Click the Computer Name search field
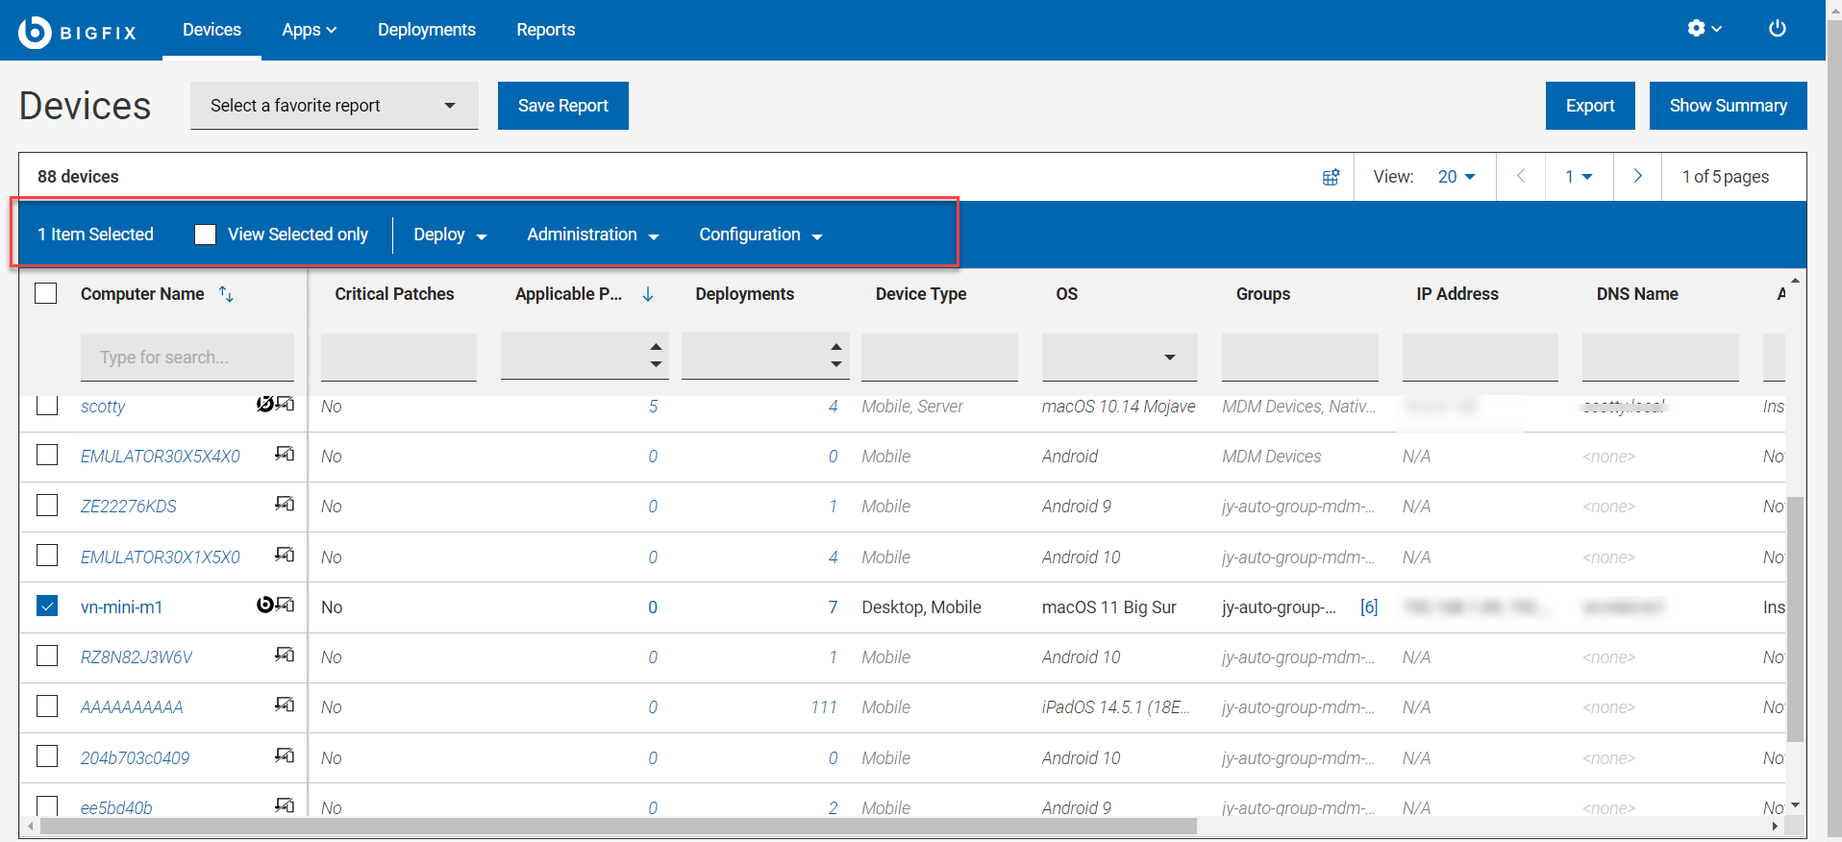 [187, 358]
